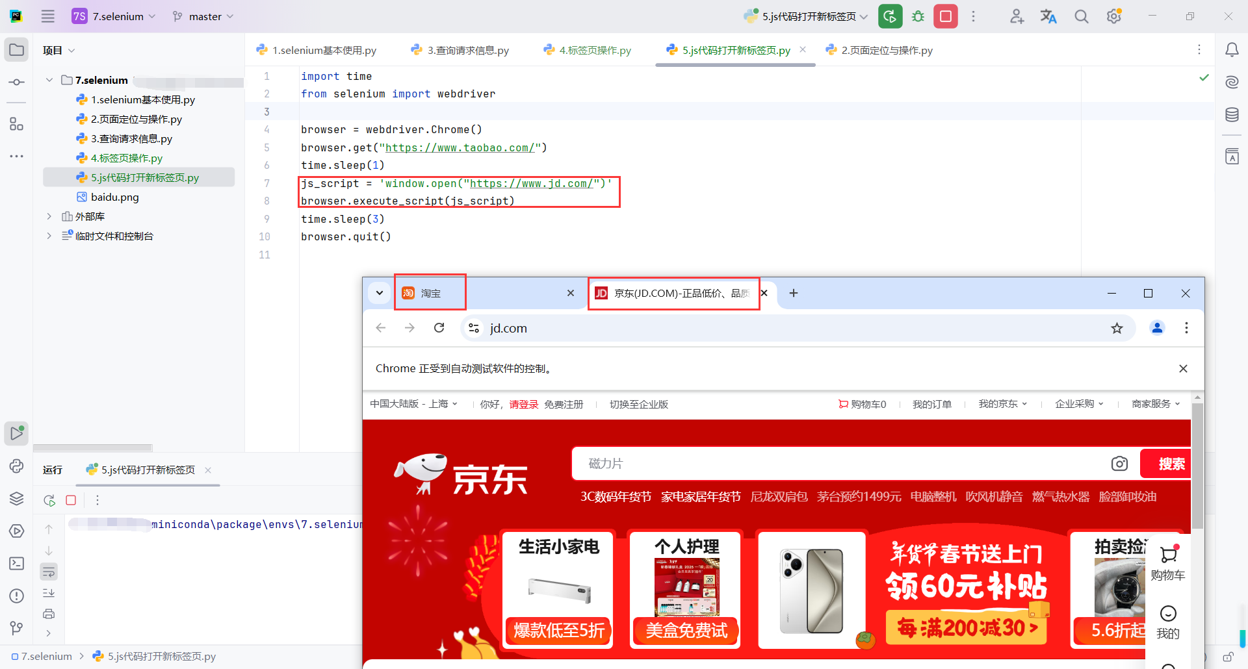Click the project panel horizontal scrollbar
1248x669 pixels.
pos(93,448)
